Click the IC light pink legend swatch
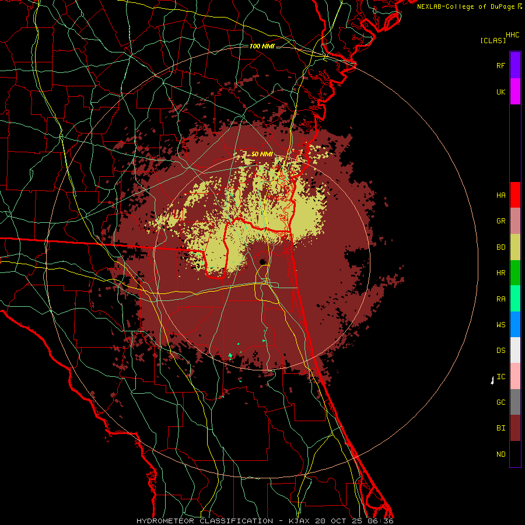The image size is (525, 525). pyautogui.click(x=515, y=376)
